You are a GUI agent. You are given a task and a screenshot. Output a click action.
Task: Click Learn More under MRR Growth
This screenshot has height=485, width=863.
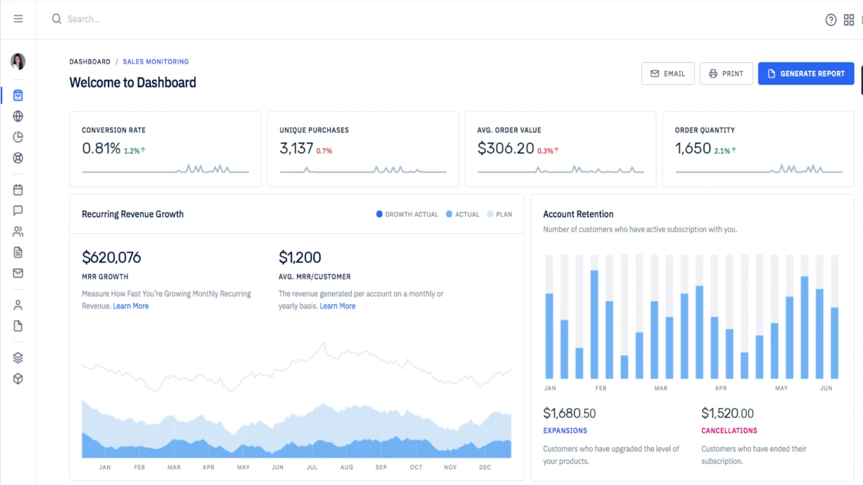click(131, 306)
